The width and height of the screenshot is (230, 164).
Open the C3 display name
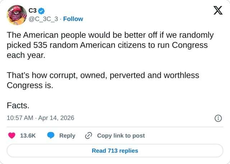tap(33, 11)
